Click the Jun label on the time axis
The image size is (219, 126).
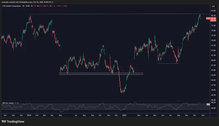(163, 115)
